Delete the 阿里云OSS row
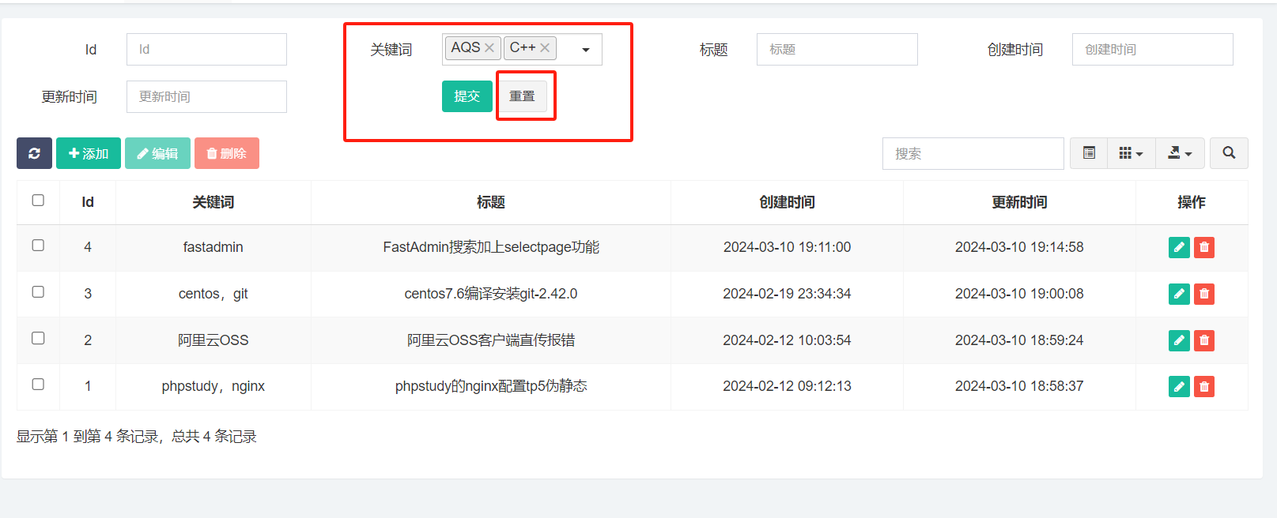 click(x=1204, y=340)
